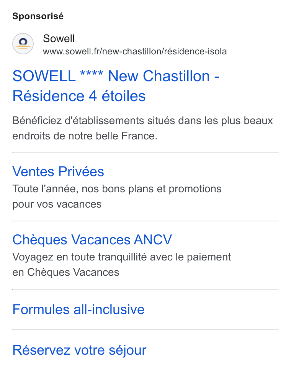The image size is (291, 370).
Task: Open the Formules all-inclusive link
Action: [x=78, y=309]
